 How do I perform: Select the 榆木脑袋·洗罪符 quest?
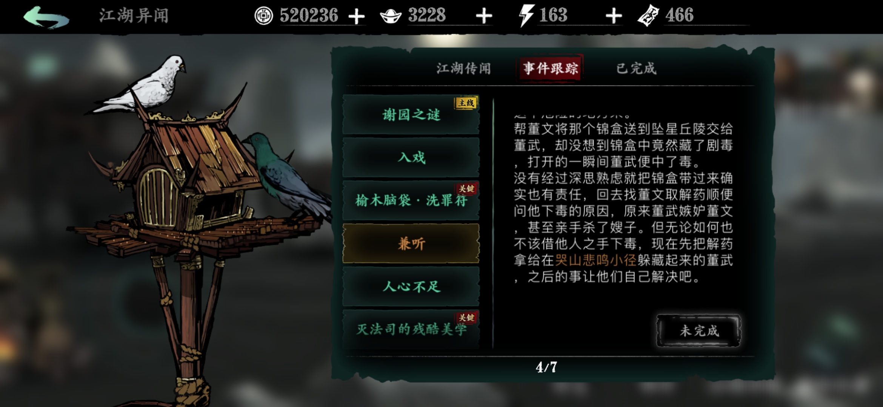pos(411,200)
